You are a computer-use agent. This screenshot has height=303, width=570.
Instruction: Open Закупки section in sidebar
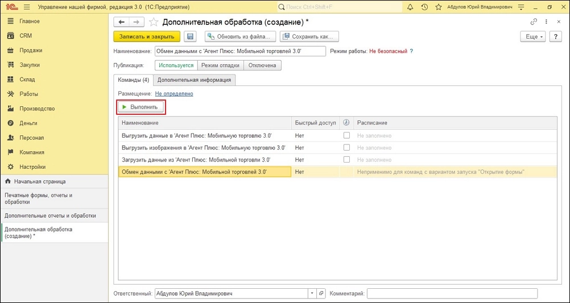point(54,65)
